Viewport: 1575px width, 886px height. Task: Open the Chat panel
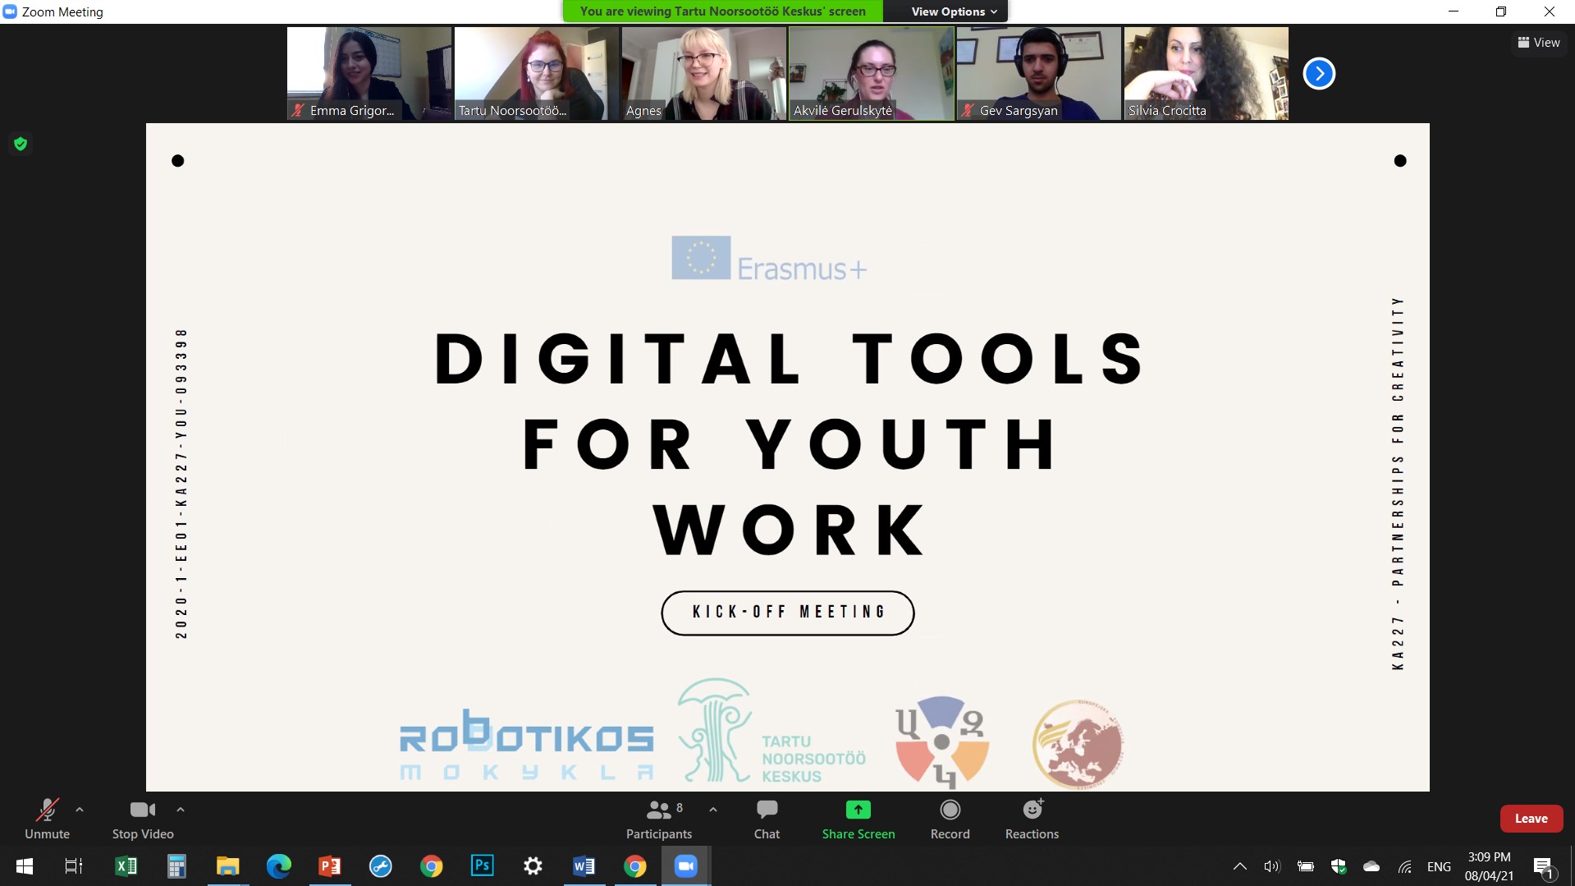[767, 819]
